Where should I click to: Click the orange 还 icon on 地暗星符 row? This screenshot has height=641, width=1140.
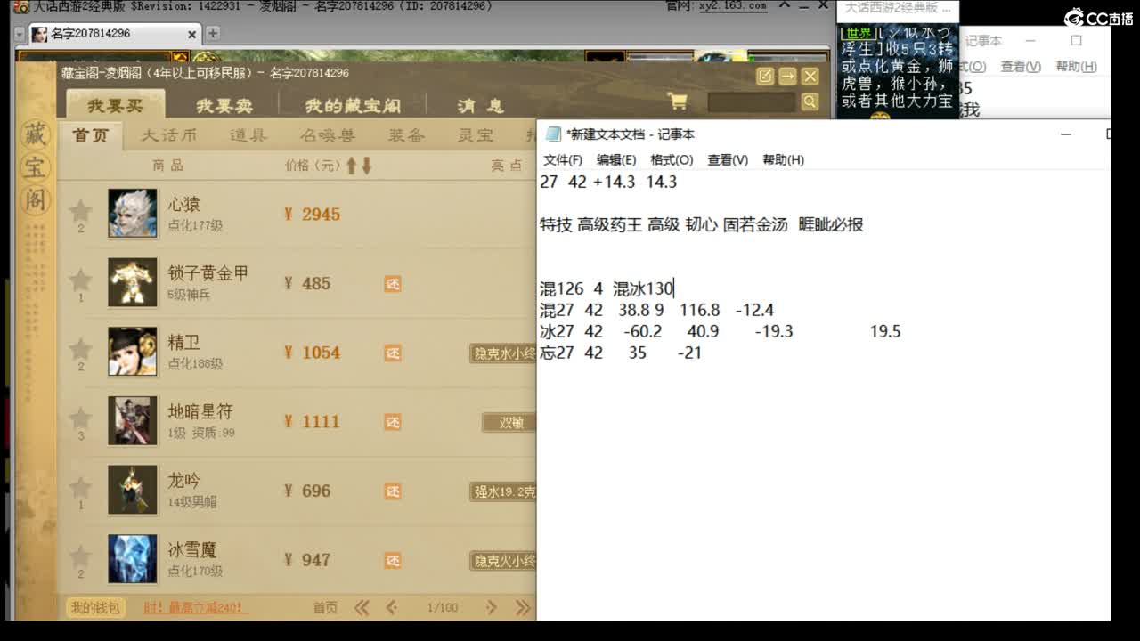(393, 422)
